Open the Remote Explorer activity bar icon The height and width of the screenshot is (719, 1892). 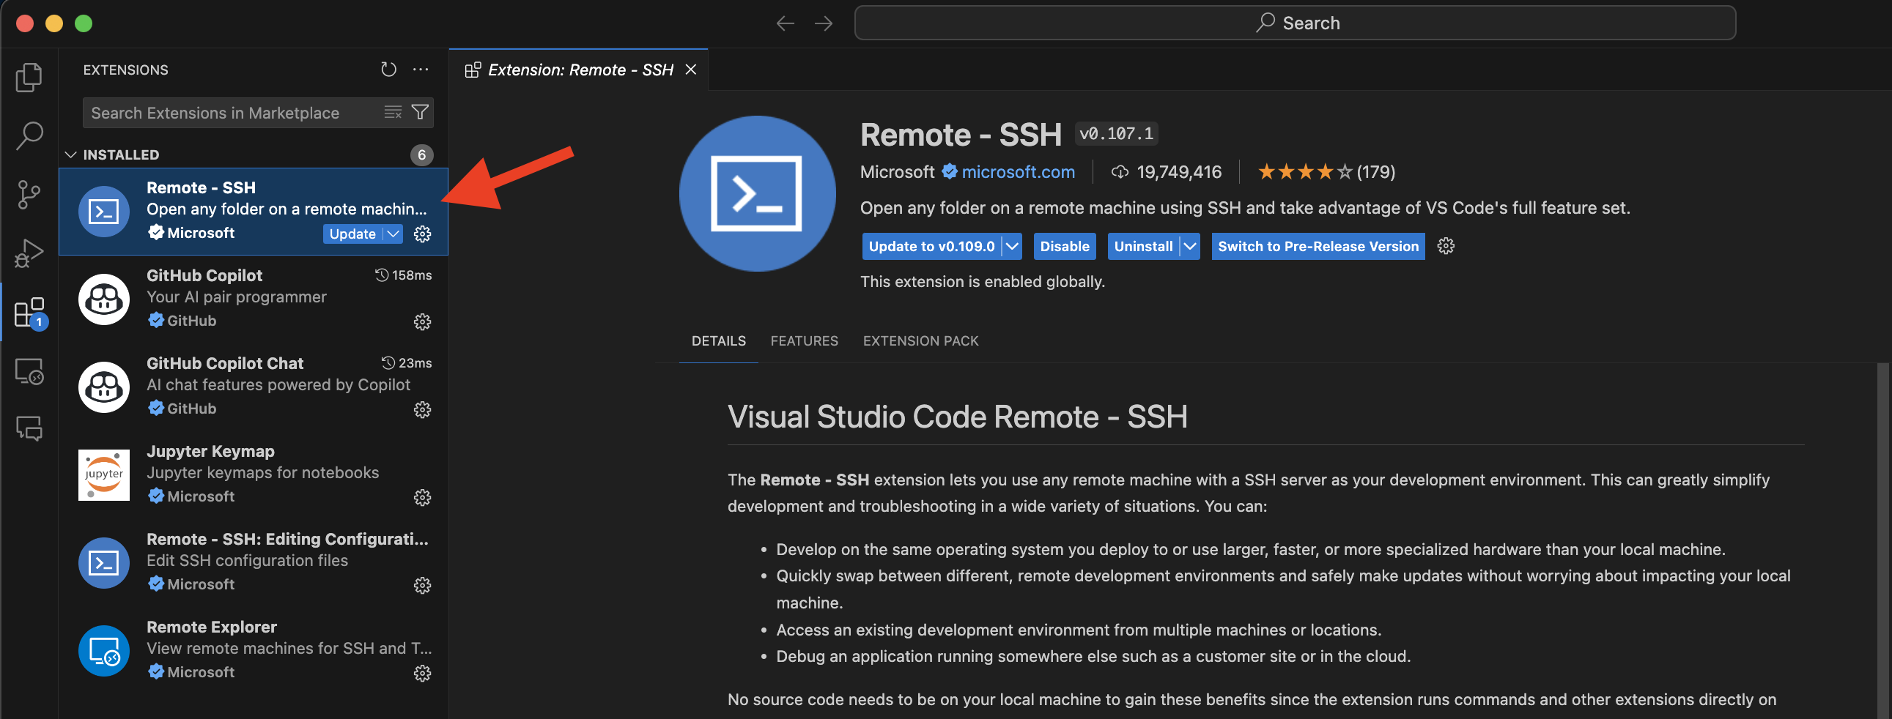[29, 372]
